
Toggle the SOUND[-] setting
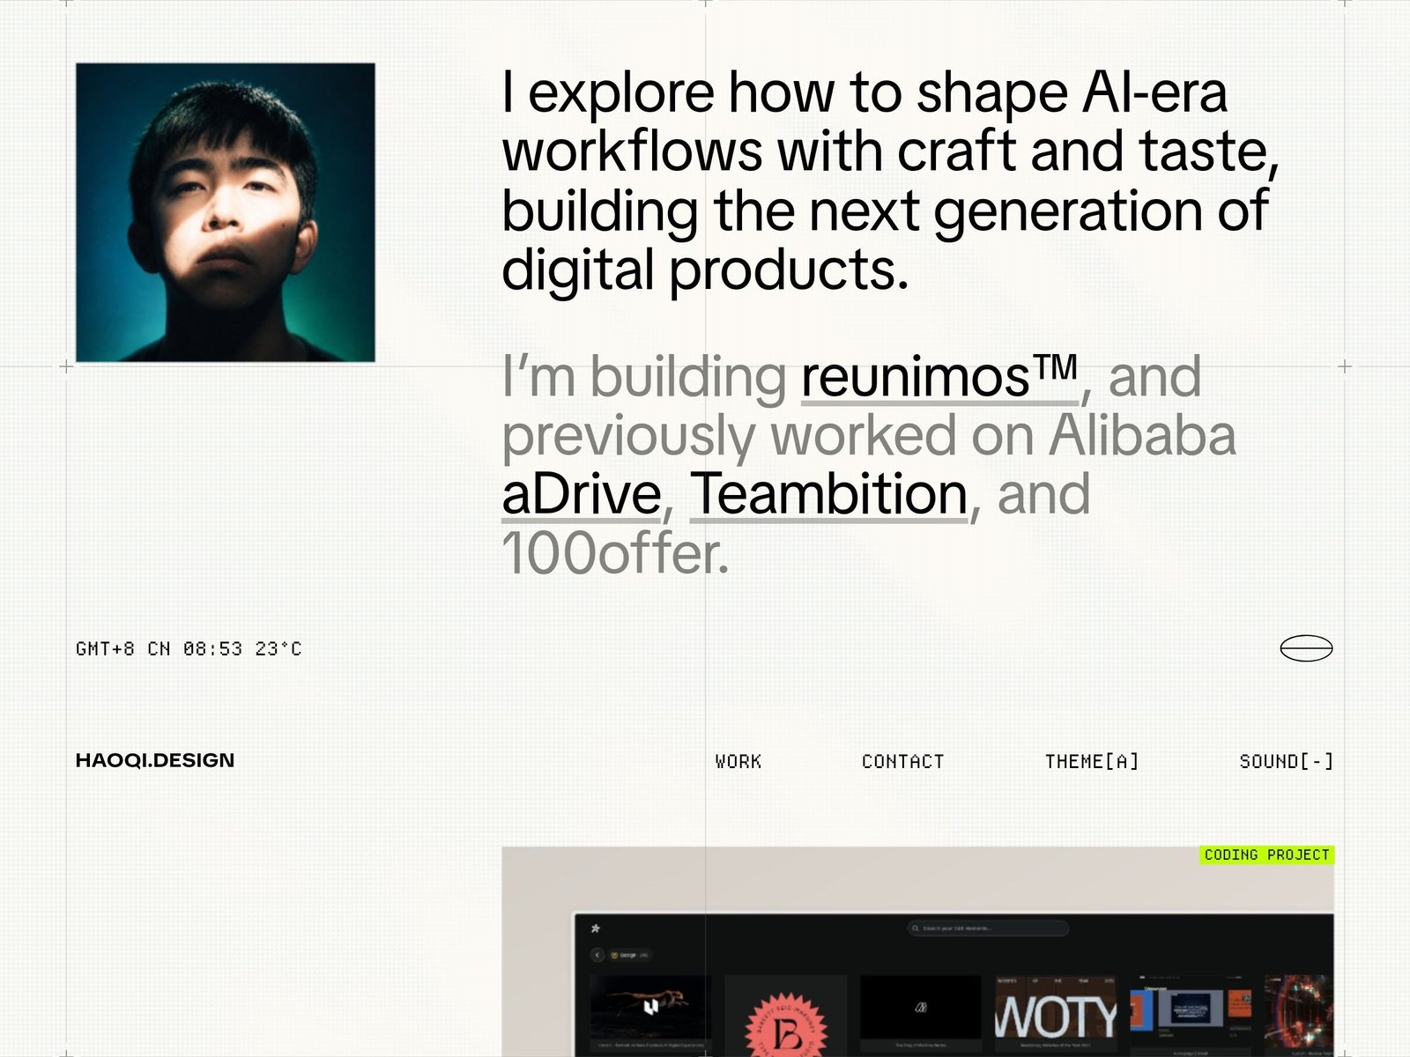(1287, 761)
